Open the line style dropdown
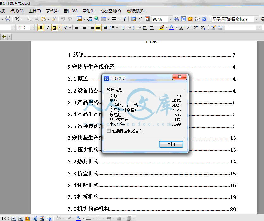Screen dimensions: 264x221 (259, 28)
